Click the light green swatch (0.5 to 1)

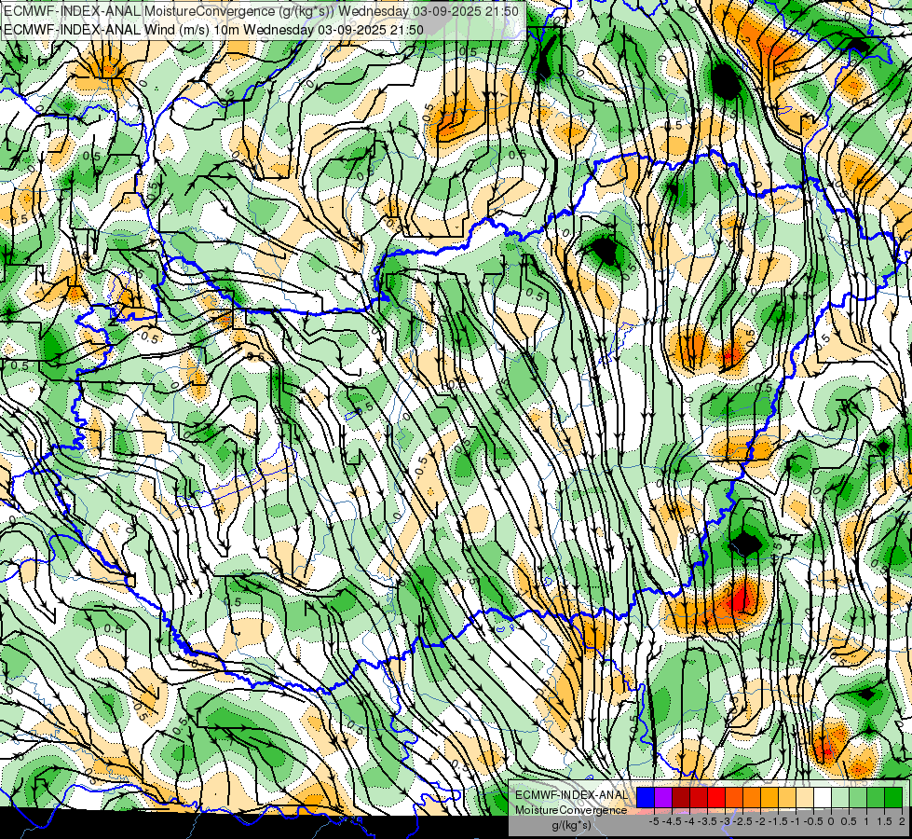pyautogui.click(x=859, y=797)
